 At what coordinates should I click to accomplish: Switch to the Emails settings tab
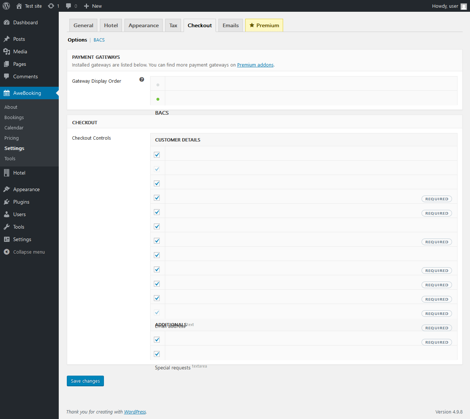(x=231, y=25)
